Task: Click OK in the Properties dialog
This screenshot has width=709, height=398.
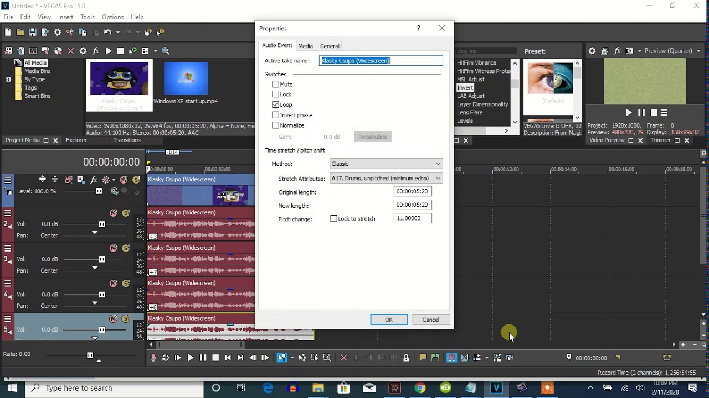Action: (389, 320)
